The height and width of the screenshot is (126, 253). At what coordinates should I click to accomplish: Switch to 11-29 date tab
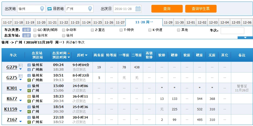pos(168,22)
